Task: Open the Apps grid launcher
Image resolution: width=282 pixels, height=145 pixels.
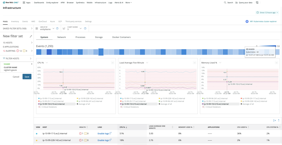Action: click(26, 2)
